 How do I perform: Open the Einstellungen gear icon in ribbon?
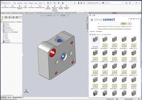pyautogui.click(x=13, y=6)
